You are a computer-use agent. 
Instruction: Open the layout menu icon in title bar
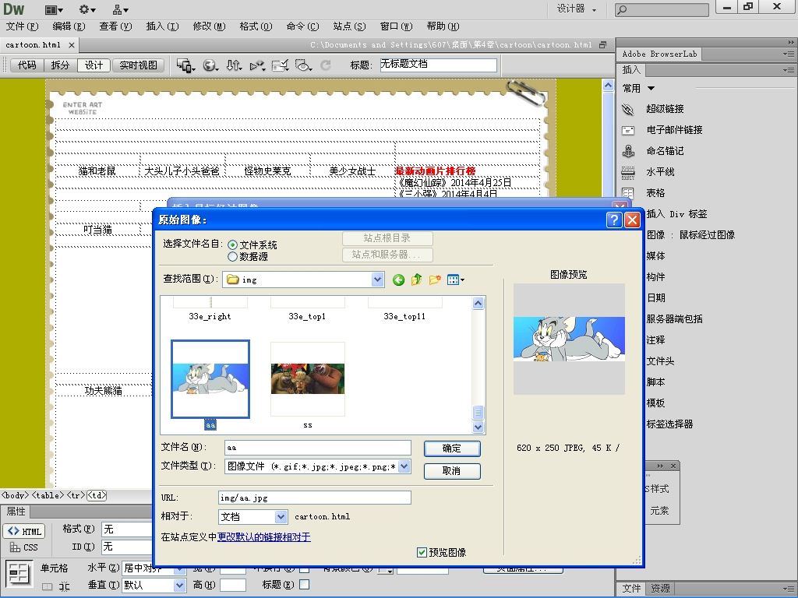[x=54, y=9]
